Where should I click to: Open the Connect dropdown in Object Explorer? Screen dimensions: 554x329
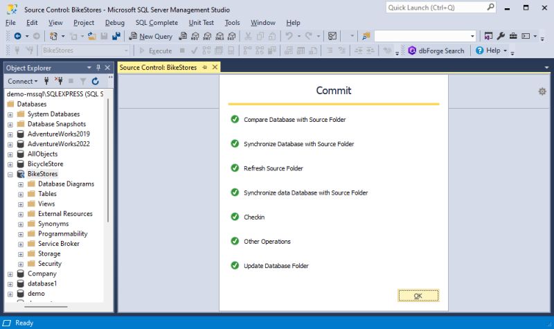point(23,81)
